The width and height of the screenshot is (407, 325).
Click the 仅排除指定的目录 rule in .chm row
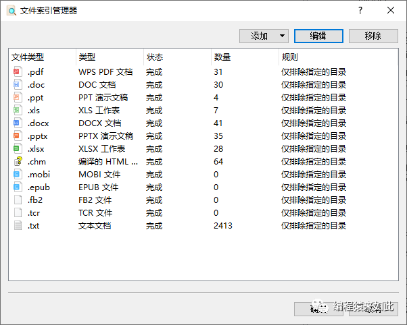314,162
